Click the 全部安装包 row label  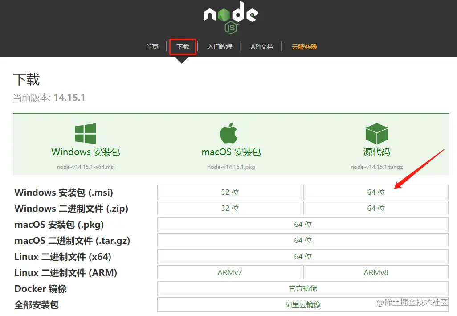click(x=37, y=304)
